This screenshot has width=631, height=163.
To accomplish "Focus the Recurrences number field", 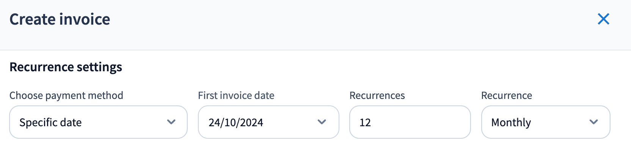I will point(410,122).
